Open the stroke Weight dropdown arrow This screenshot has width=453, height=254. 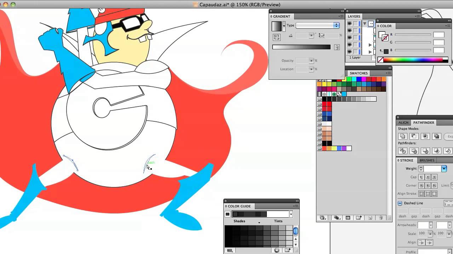tap(444, 169)
